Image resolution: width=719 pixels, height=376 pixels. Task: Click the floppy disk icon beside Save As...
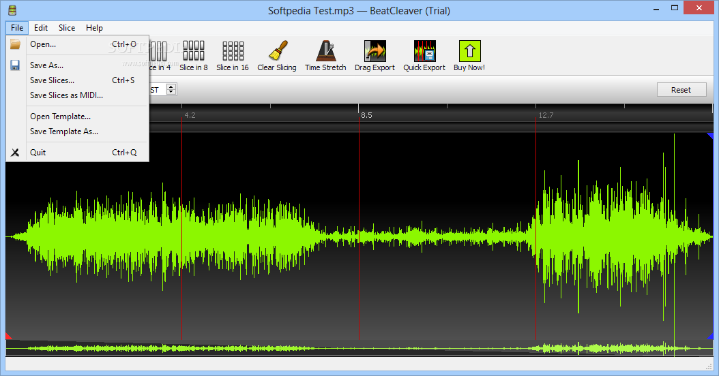(x=15, y=65)
